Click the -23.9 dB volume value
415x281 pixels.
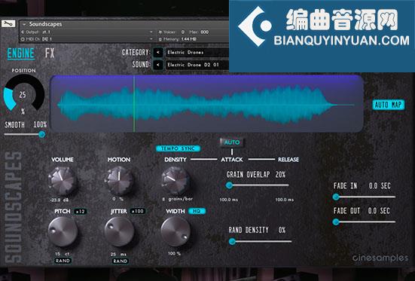tap(60, 200)
